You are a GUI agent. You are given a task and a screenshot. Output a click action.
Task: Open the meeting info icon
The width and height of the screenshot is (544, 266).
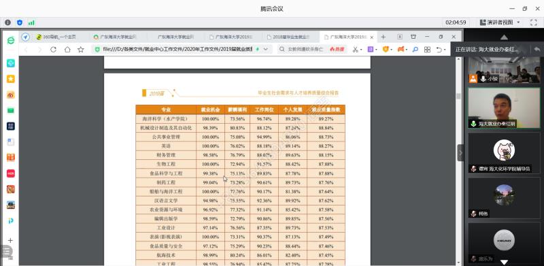pos(7,22)
